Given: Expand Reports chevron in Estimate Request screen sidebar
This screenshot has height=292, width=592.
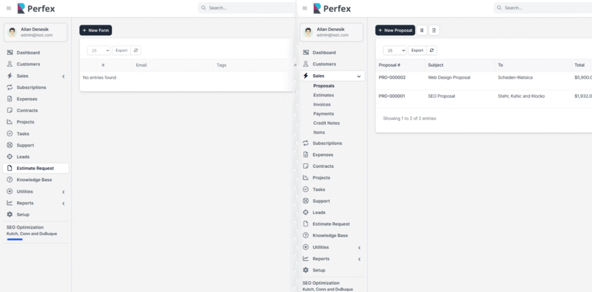Looking at the screenshot, I should tap(64, 204).
